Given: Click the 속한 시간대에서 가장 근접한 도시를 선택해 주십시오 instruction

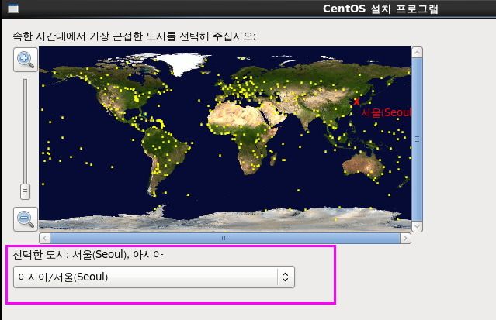Looking at the screenshot, I should click(134, 36).
